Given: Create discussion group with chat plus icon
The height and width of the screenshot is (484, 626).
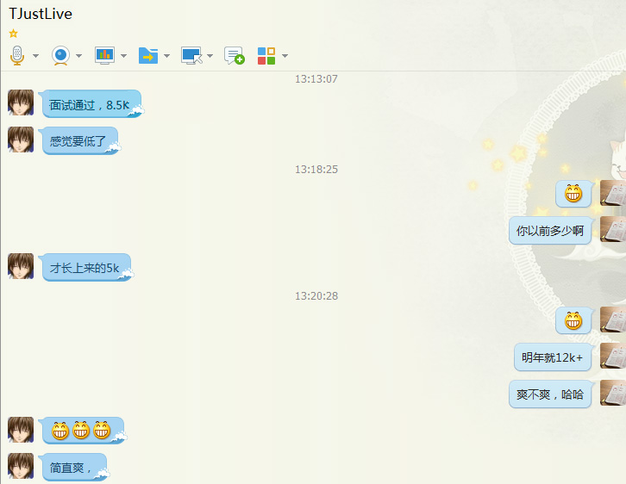Looking at the screenshot, I should coord(235,55).
